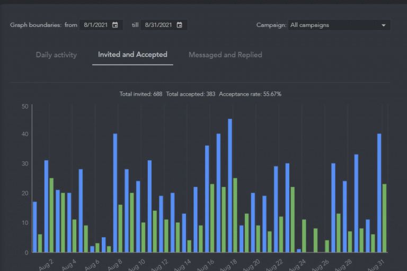The height and width of the screenshot is (271, 407).
Task: Click the blue invited bar at Aug 8
Action: point(115,193)
